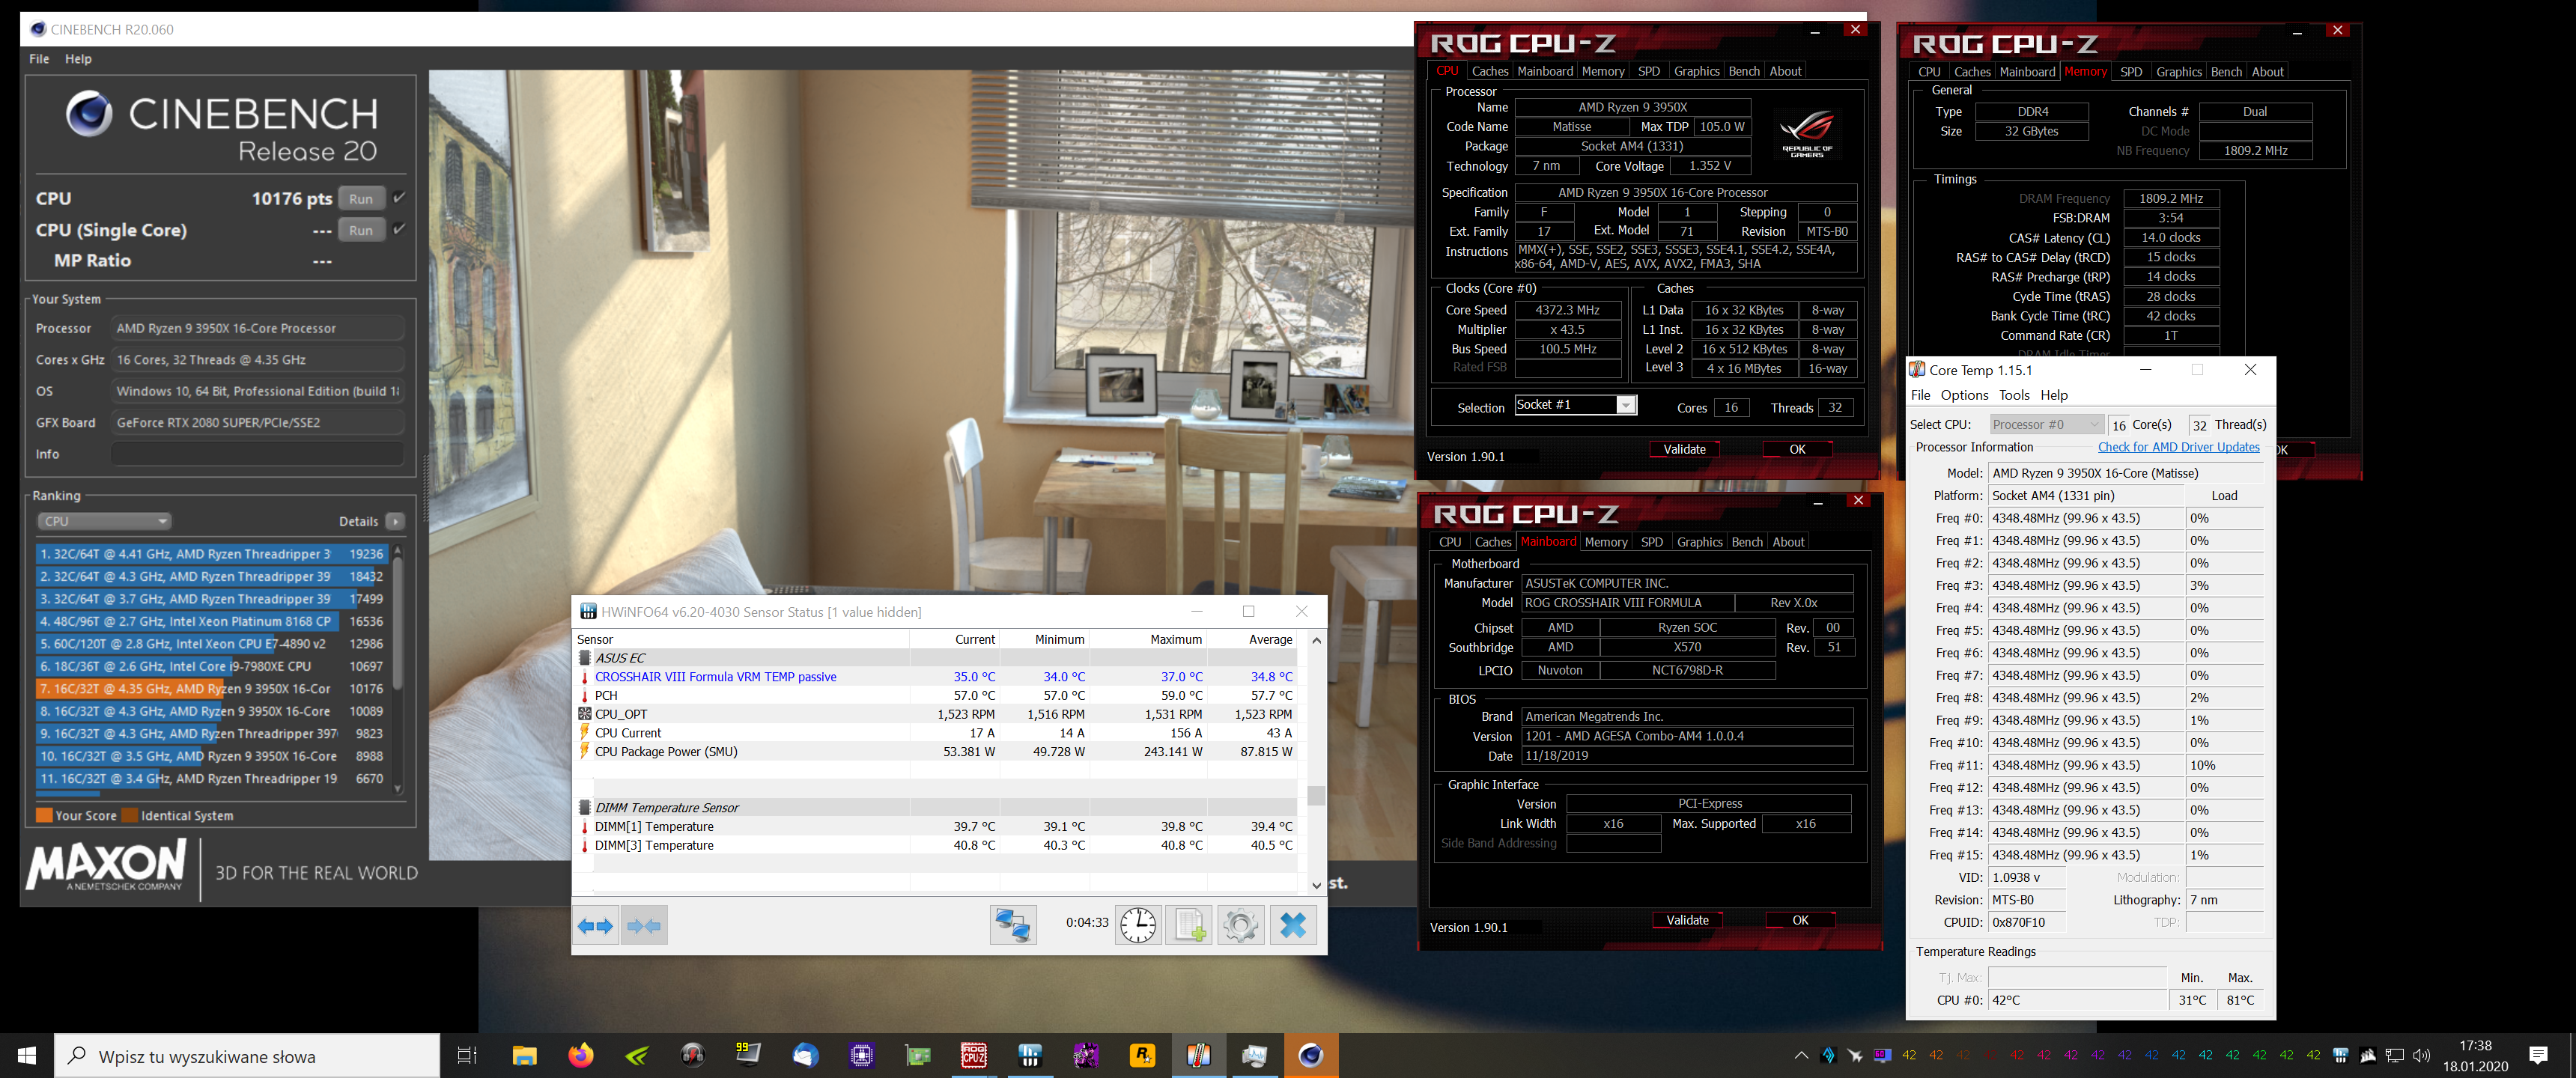Toggle the CPU test checkbox in Cinebench
Image resolution: width=2576 pixels, height=1078 pixels.
tap(399, 198)
